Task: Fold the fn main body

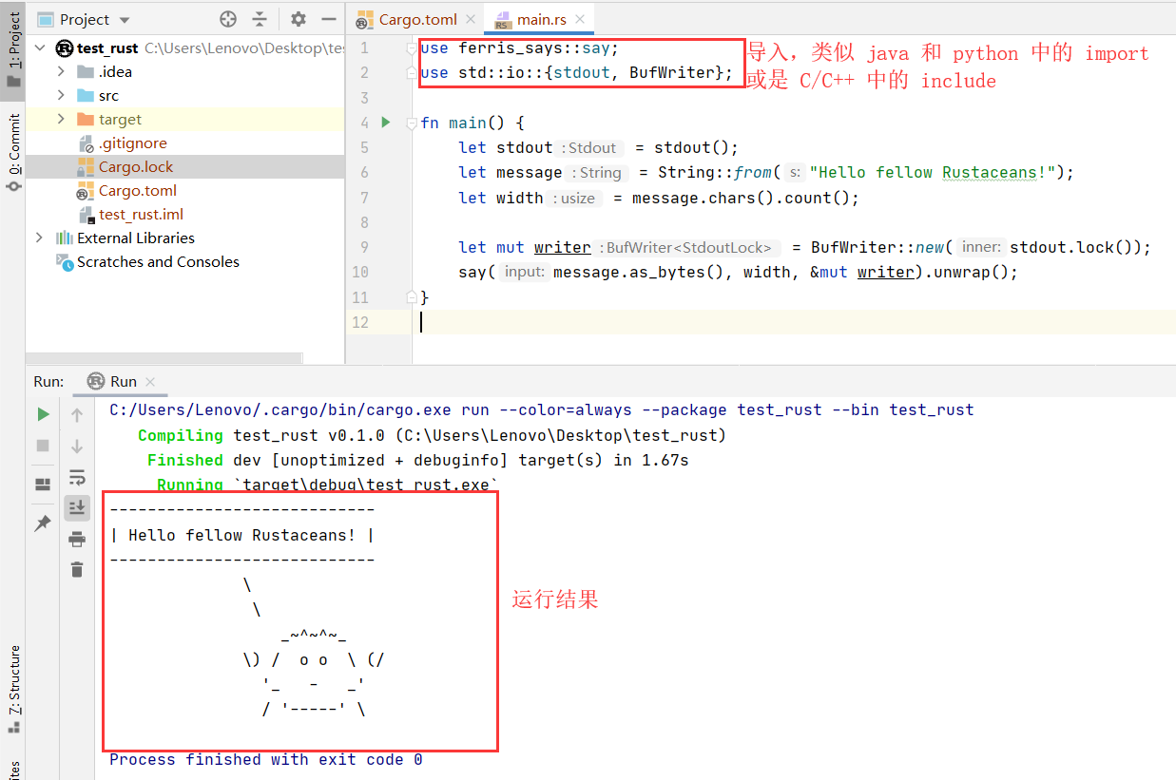Action: [x=411, y=123]
